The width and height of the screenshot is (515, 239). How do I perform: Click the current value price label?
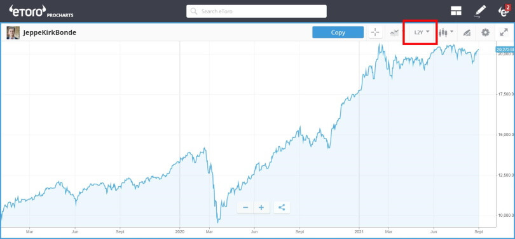(x=505, y=50)
